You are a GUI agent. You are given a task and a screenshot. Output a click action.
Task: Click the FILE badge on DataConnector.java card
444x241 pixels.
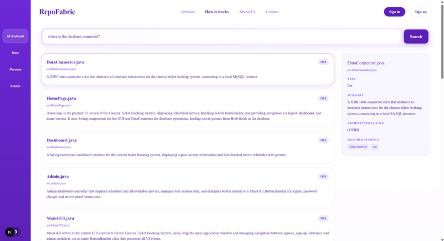point(323,62)
